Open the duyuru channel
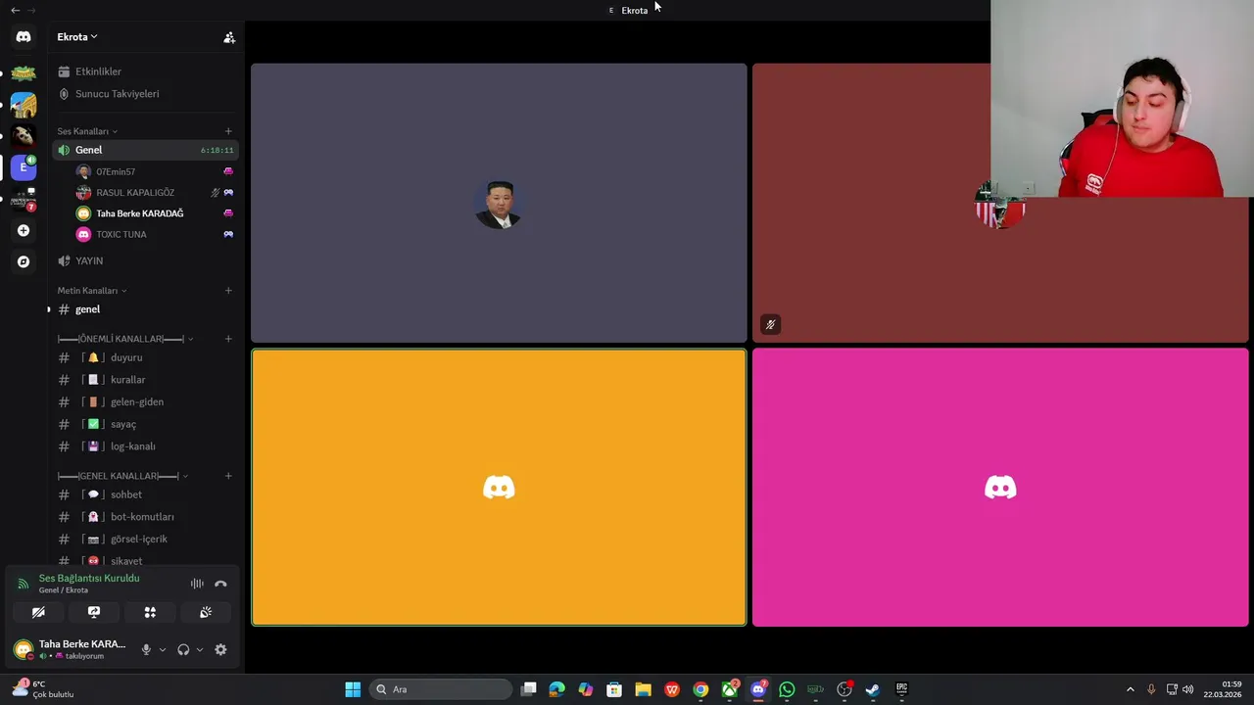The width and height of the screenshot is (1254, 705). click(x=144, y=357)
